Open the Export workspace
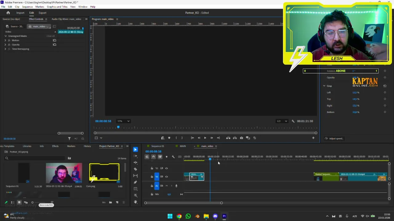 pyautogui.click(x=42, y=13)
